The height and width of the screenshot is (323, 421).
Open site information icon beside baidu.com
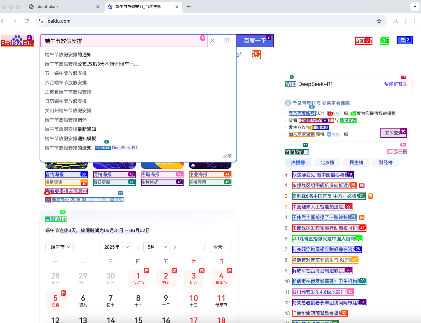(41, 21)
